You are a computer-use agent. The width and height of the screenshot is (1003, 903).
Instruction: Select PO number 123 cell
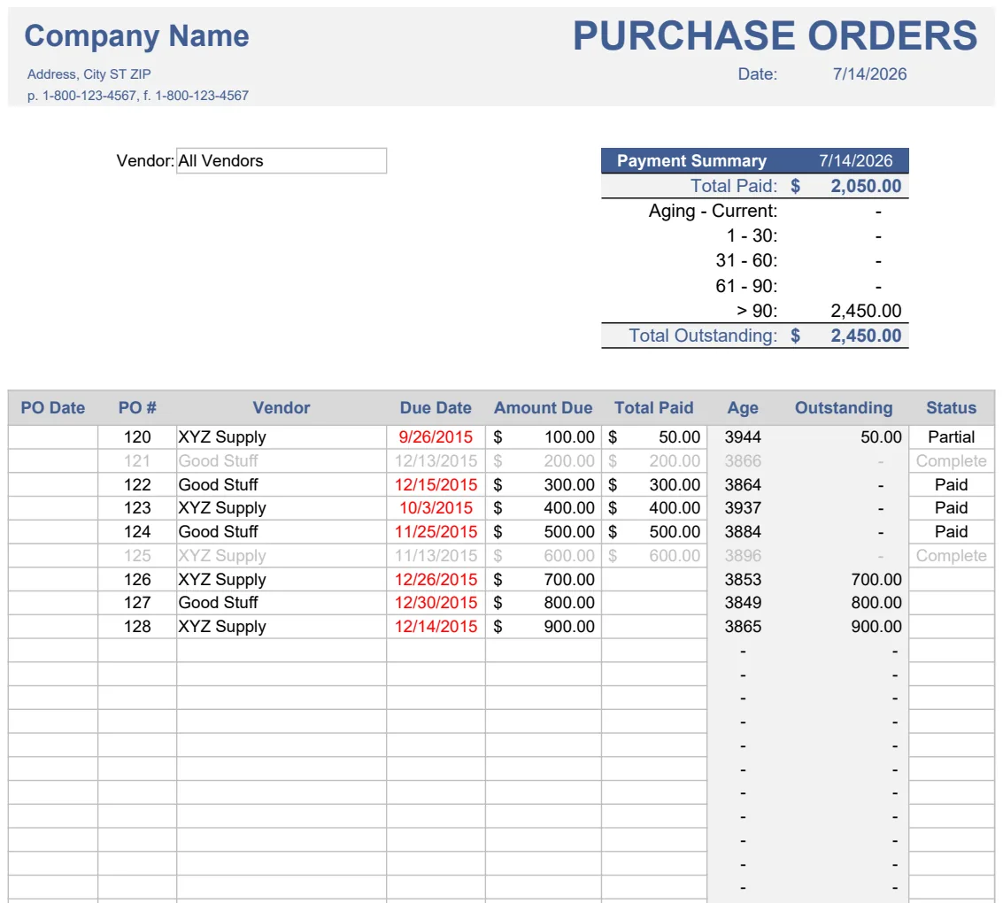pos(137,508)
